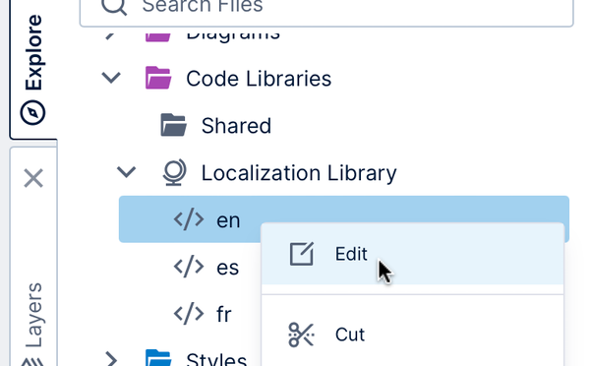Click the Edit pencil-square icon
This screenshot has height=366, width=590.
[302, 254]
